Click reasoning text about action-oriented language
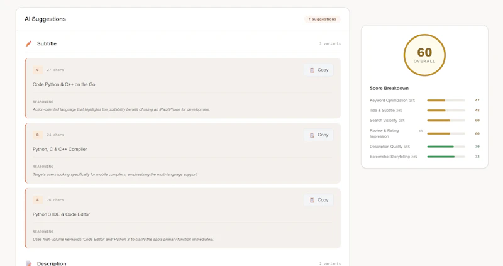Image resolution: width=503 pixels, height=266 pixels. point(121,110)
